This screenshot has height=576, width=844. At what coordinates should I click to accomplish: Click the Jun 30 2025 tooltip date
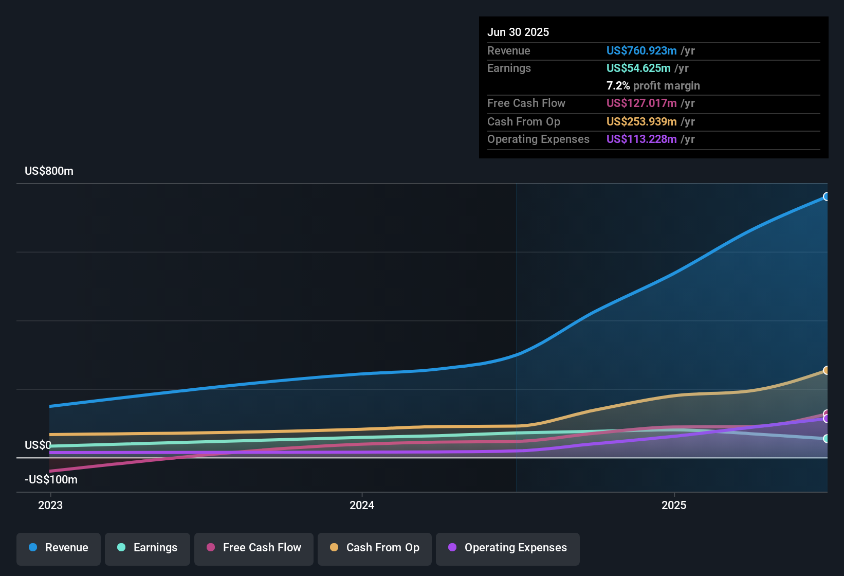point(518,32)
